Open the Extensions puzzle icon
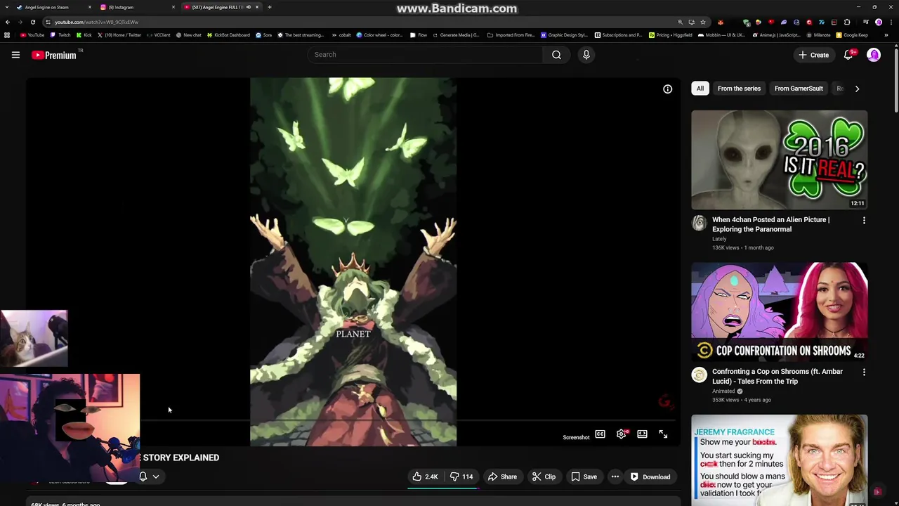 click(x=847, y=22)
